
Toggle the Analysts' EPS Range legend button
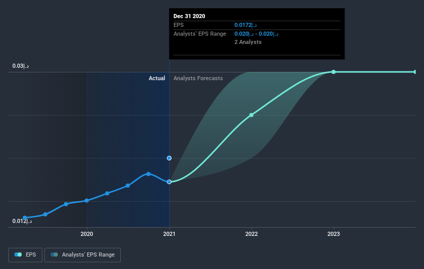tap(83, 255)
